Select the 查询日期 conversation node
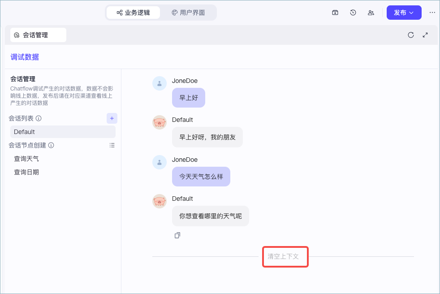The height and width of the screenshot is (294, 440). [26, 172]
